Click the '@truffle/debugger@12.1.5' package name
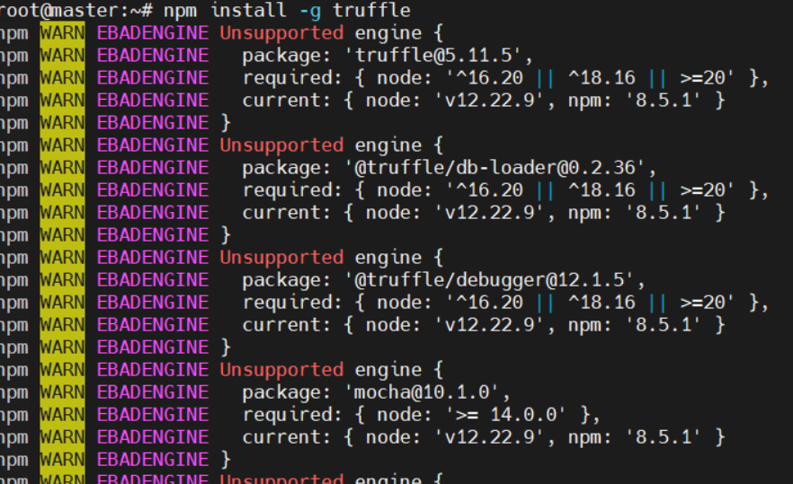 (x=488, y=280)
